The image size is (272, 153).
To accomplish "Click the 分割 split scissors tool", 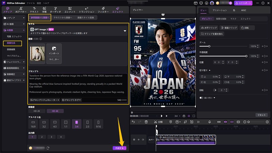I will pos(158,122).
